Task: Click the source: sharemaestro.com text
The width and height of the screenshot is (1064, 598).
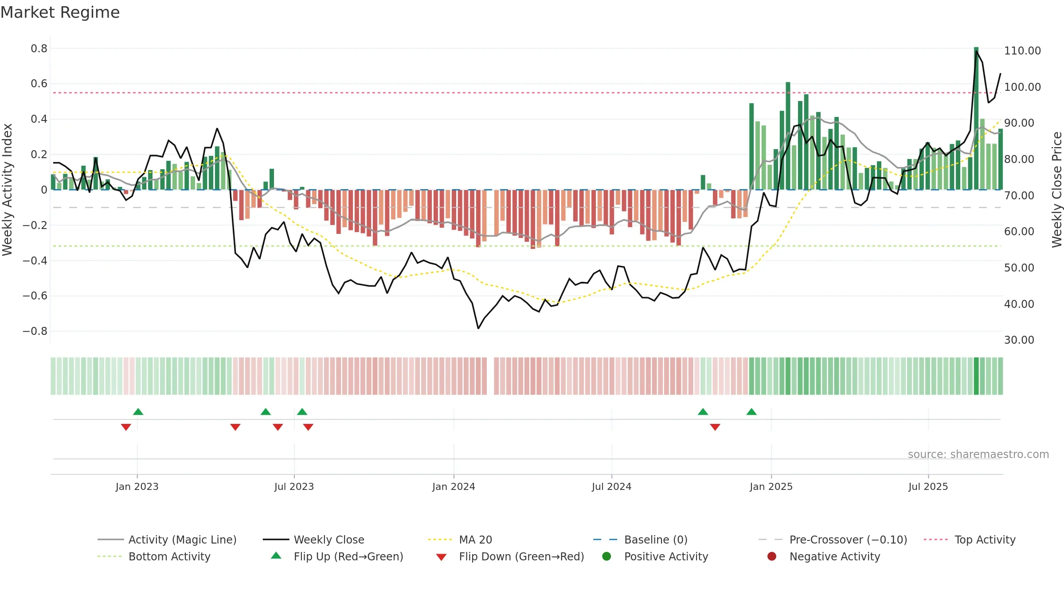Action: (978, 454)
